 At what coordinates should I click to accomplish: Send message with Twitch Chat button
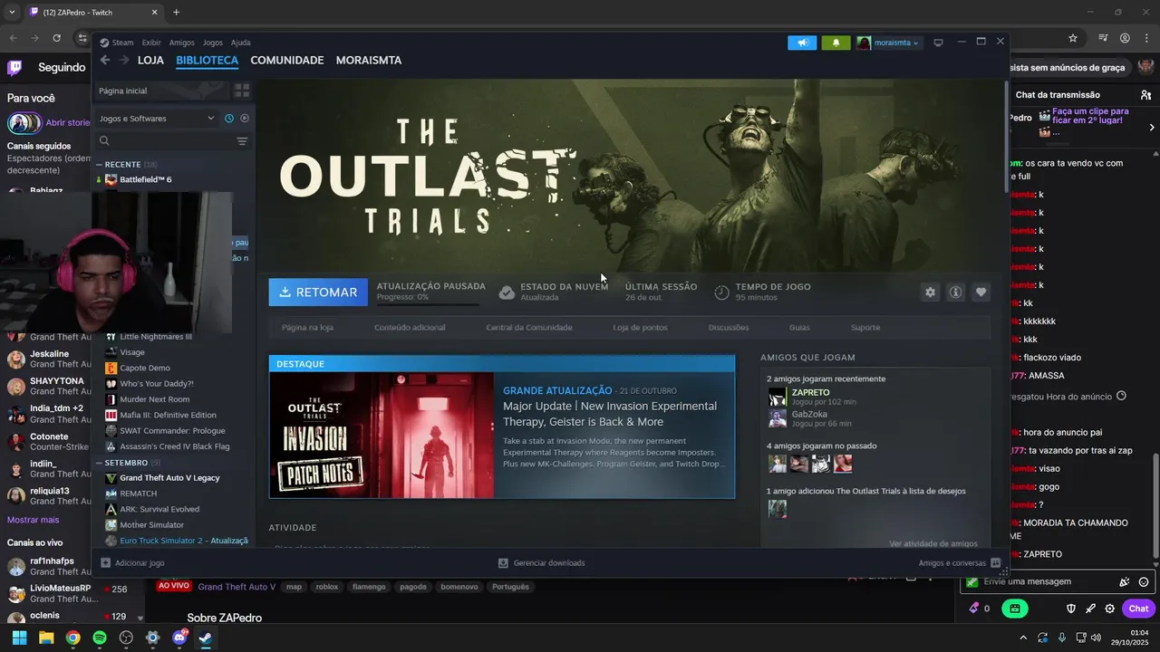[1138, 609]
